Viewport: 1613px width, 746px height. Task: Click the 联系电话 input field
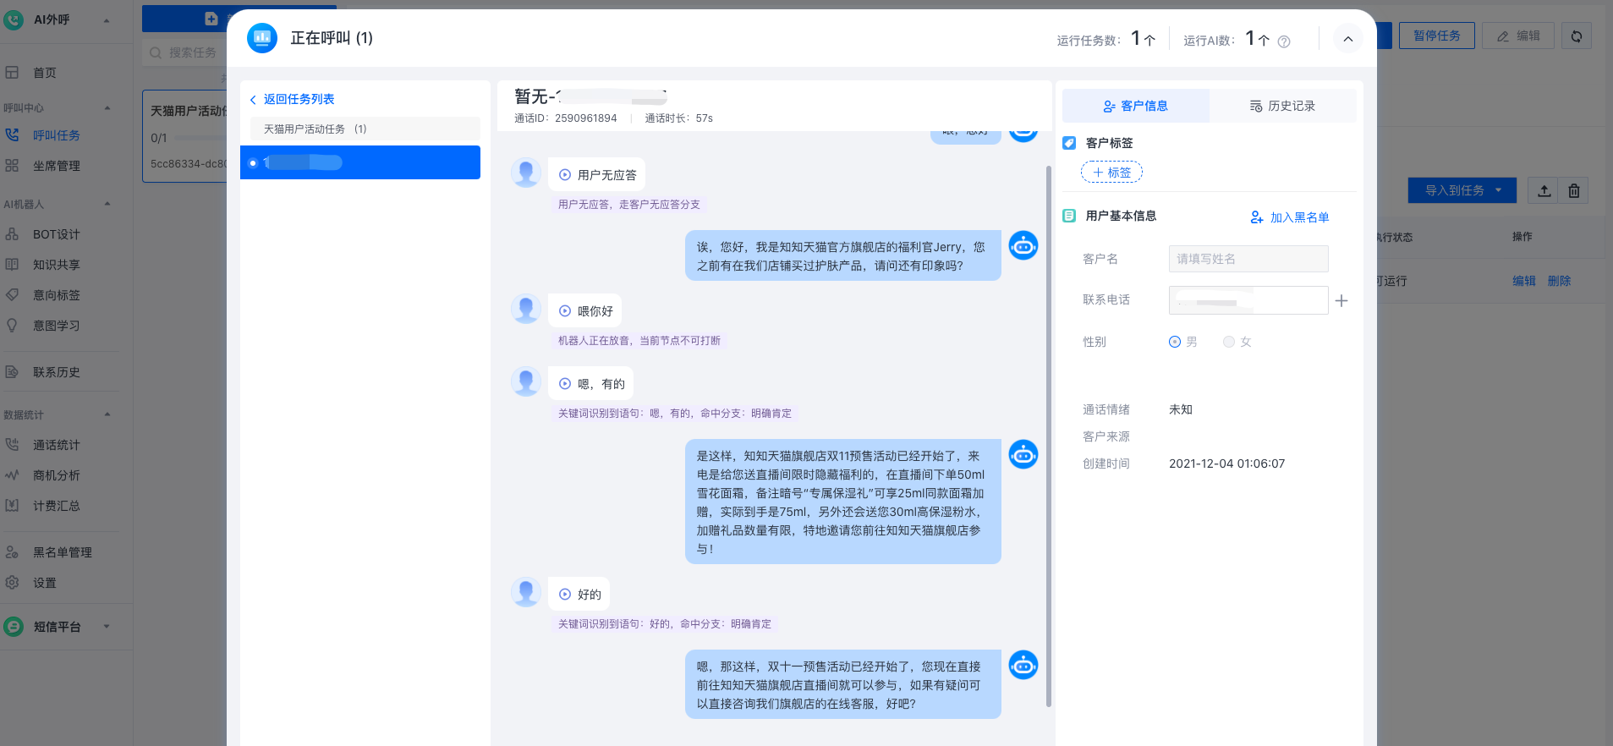click(x=1248, y=300)
